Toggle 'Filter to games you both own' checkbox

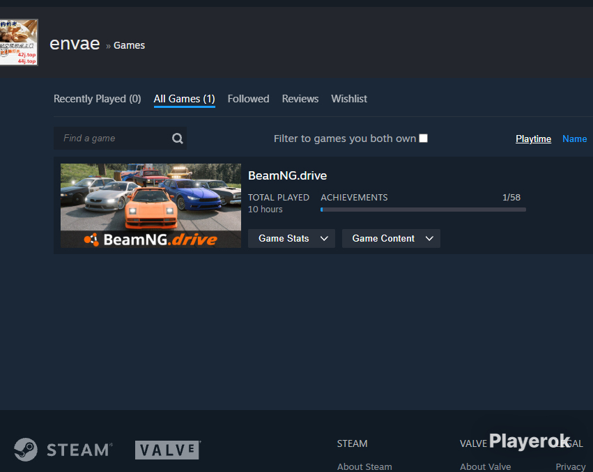point(423,139)
